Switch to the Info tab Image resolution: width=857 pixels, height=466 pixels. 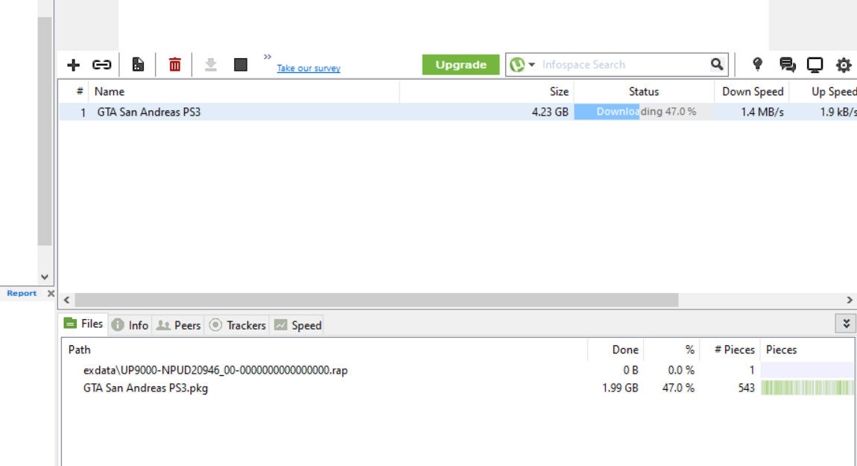[x=130, y=325]
